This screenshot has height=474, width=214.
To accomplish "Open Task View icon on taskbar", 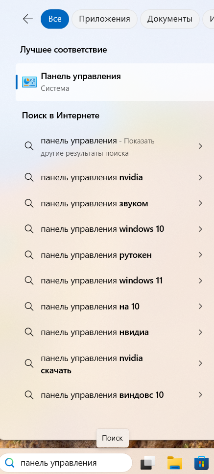I will tap(148, 463).
